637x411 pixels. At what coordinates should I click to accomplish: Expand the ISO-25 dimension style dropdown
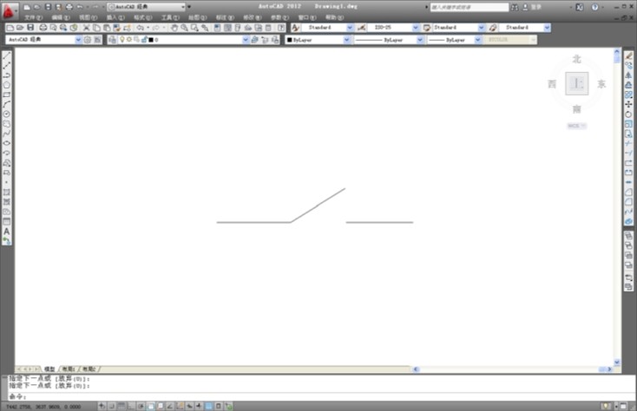pos(415,28)
